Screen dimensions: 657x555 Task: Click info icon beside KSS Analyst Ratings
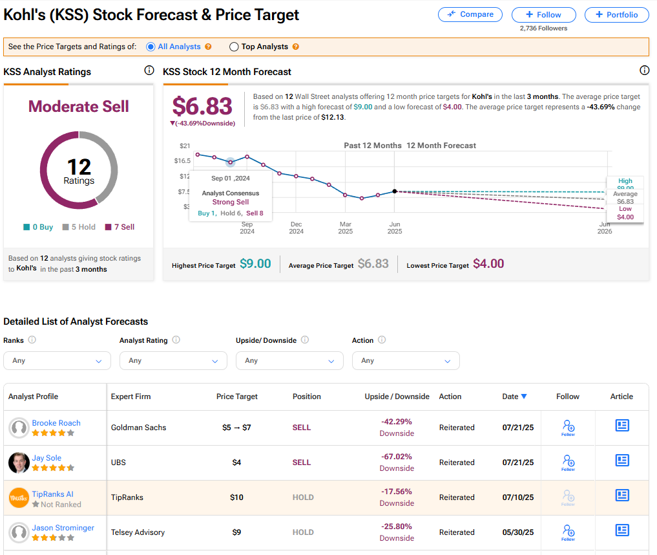tap(149, 71)
